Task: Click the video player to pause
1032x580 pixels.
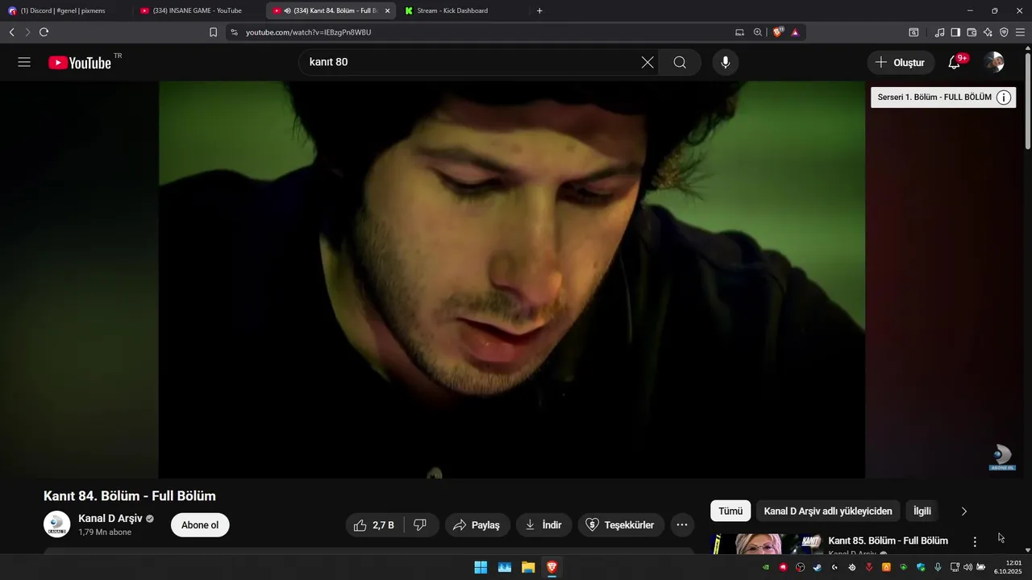Action: pos(512,280)
